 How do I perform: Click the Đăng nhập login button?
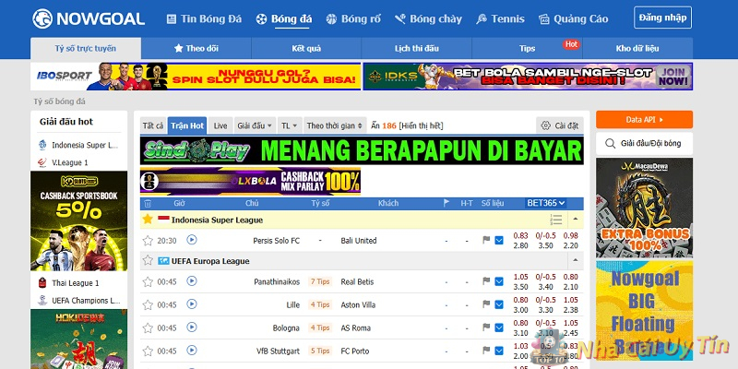point(661,18)
